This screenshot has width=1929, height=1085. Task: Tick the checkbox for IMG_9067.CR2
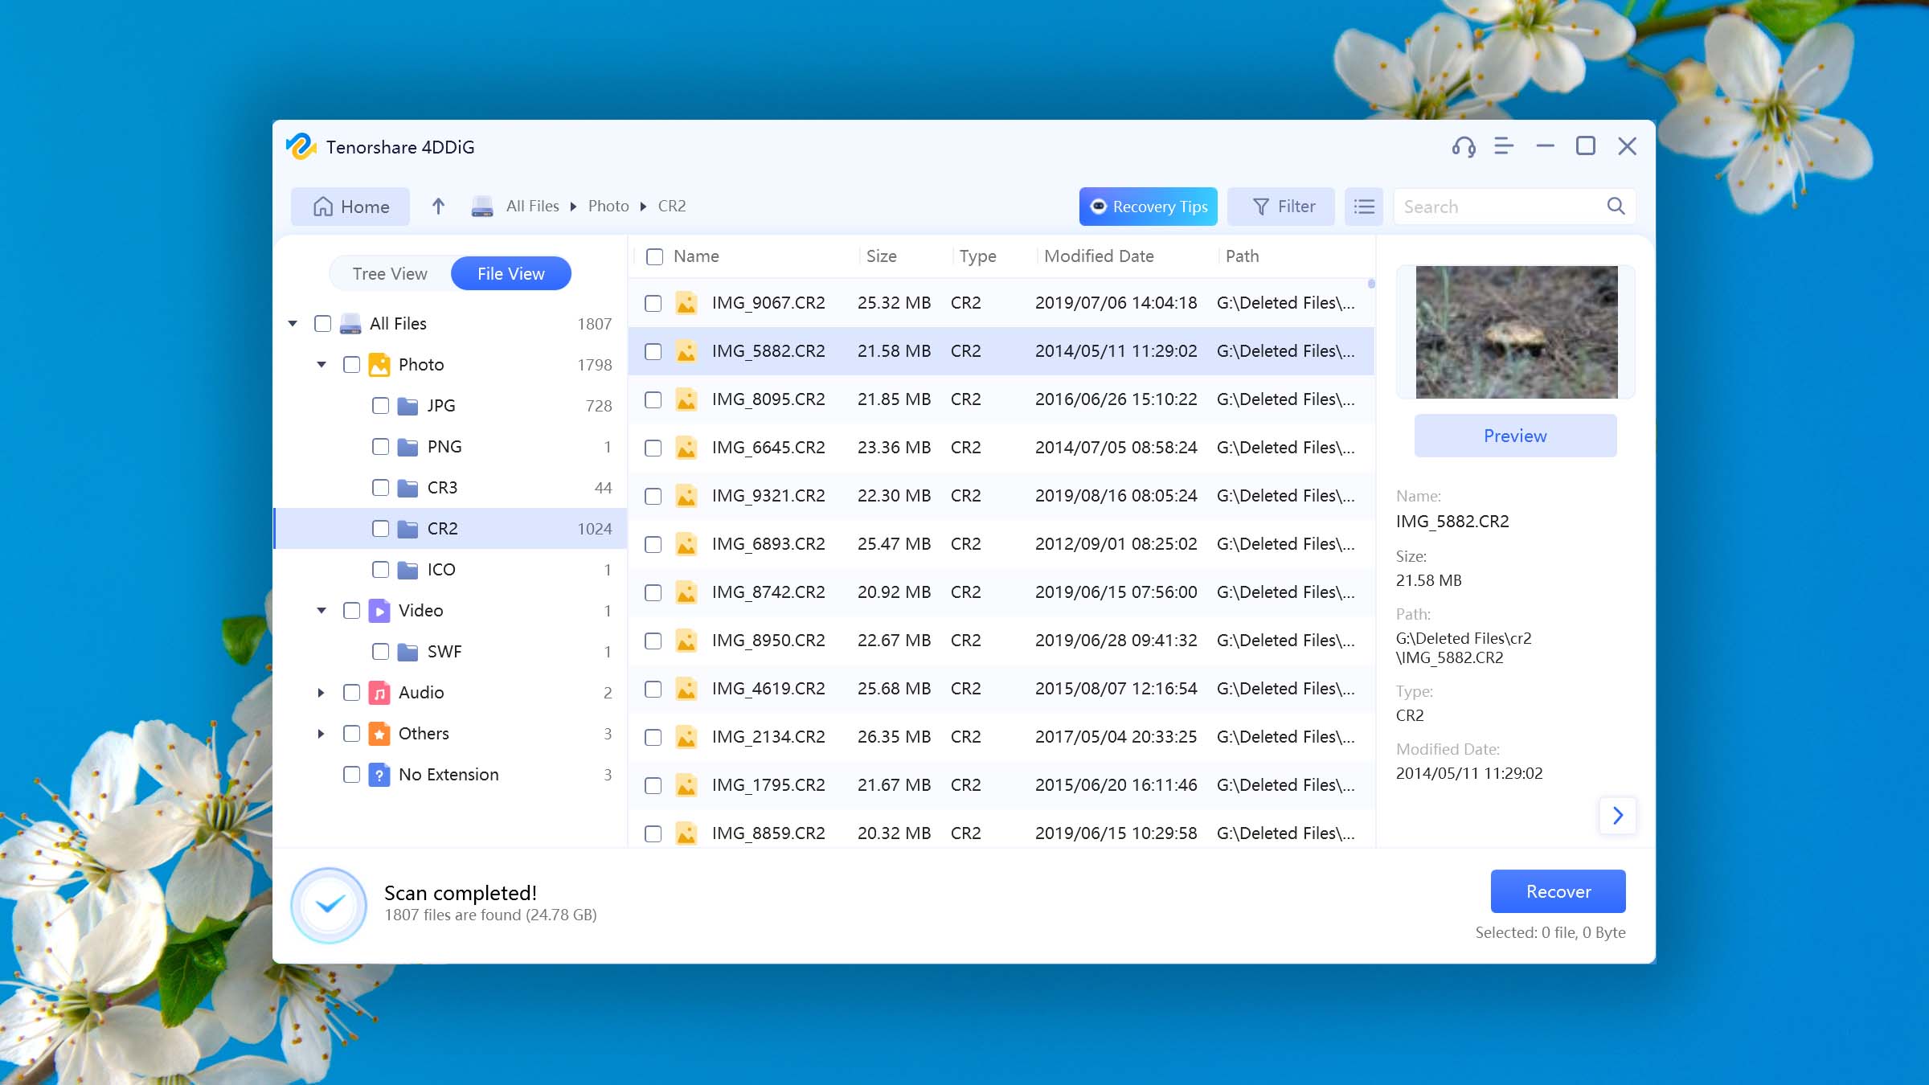[x=653, y=303]
